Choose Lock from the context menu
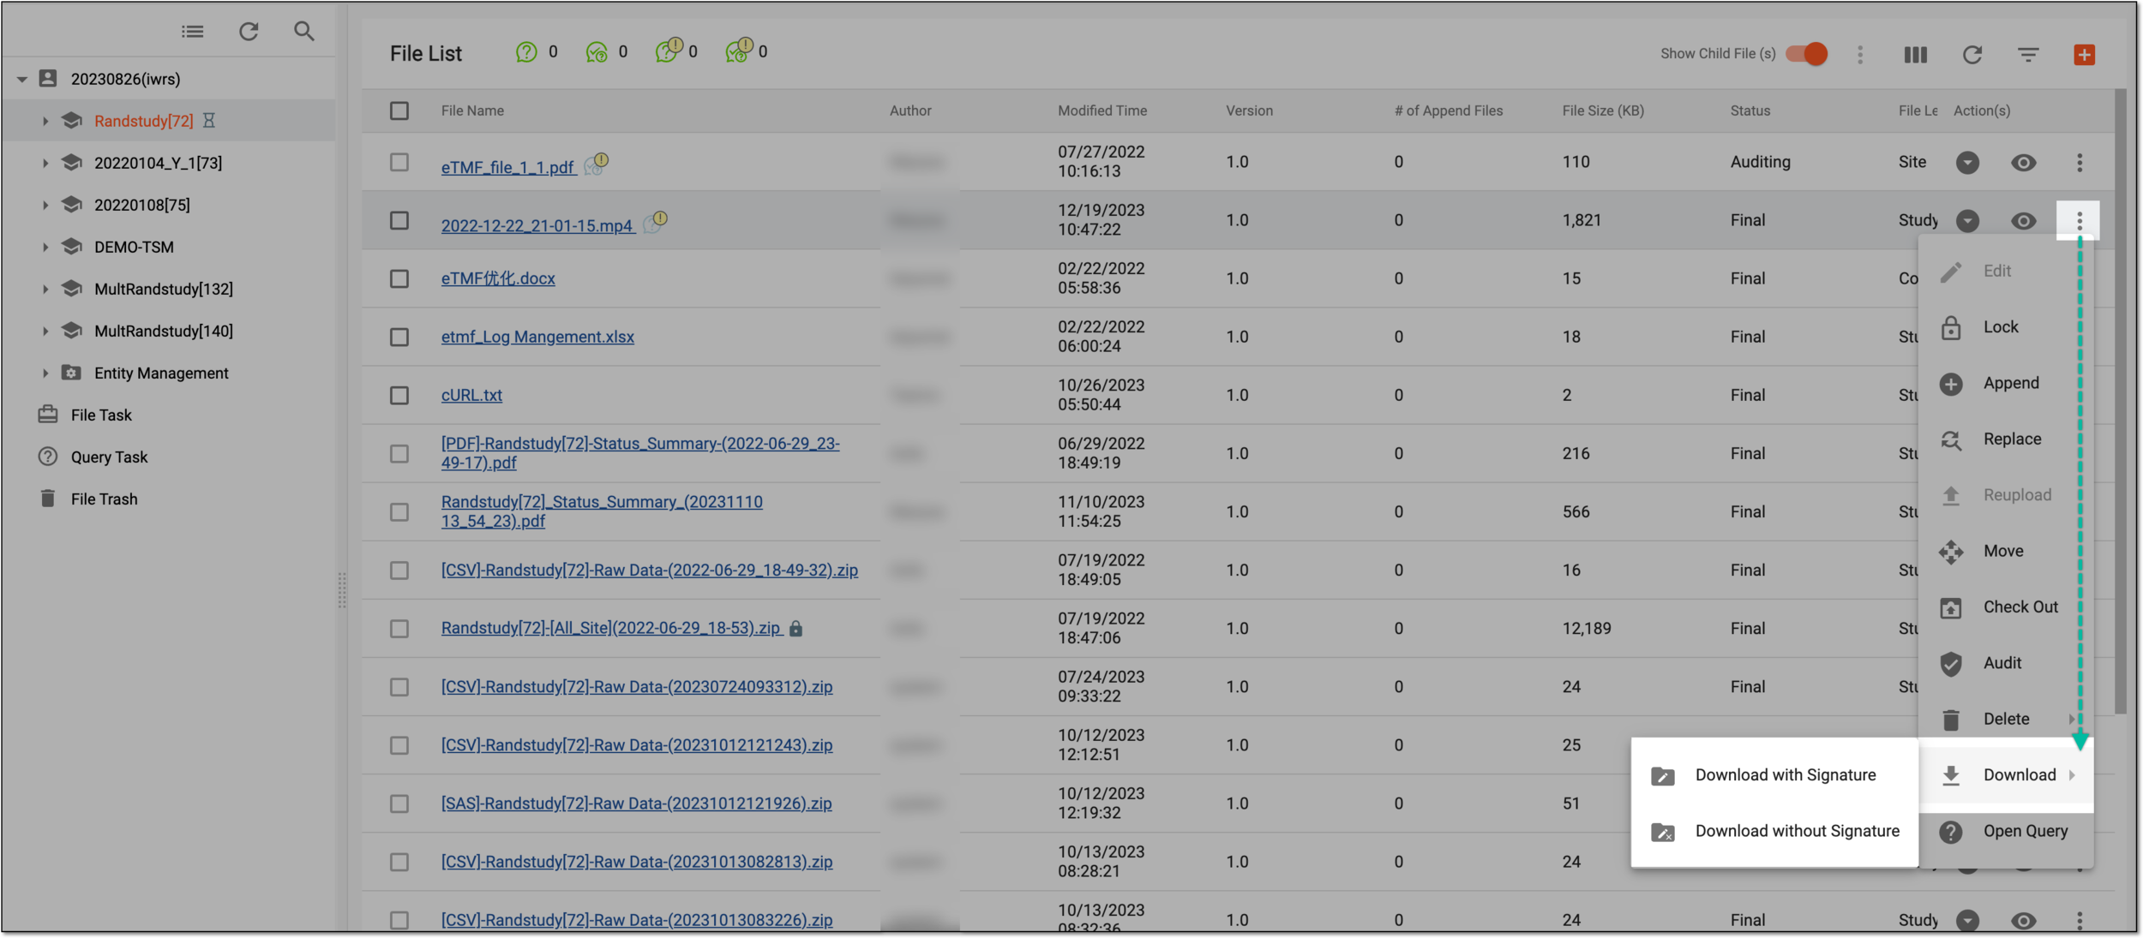Screen dimensions: 2143x938 (x=2006, y=327)
